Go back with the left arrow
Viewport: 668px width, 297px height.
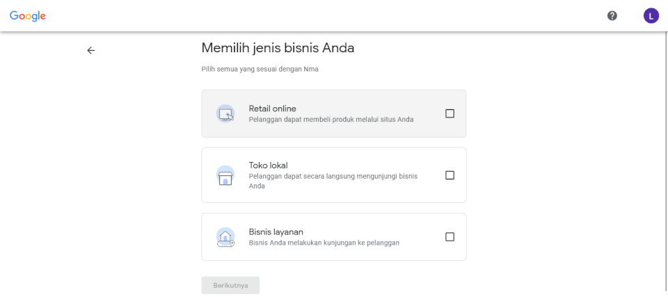[90, 50]
